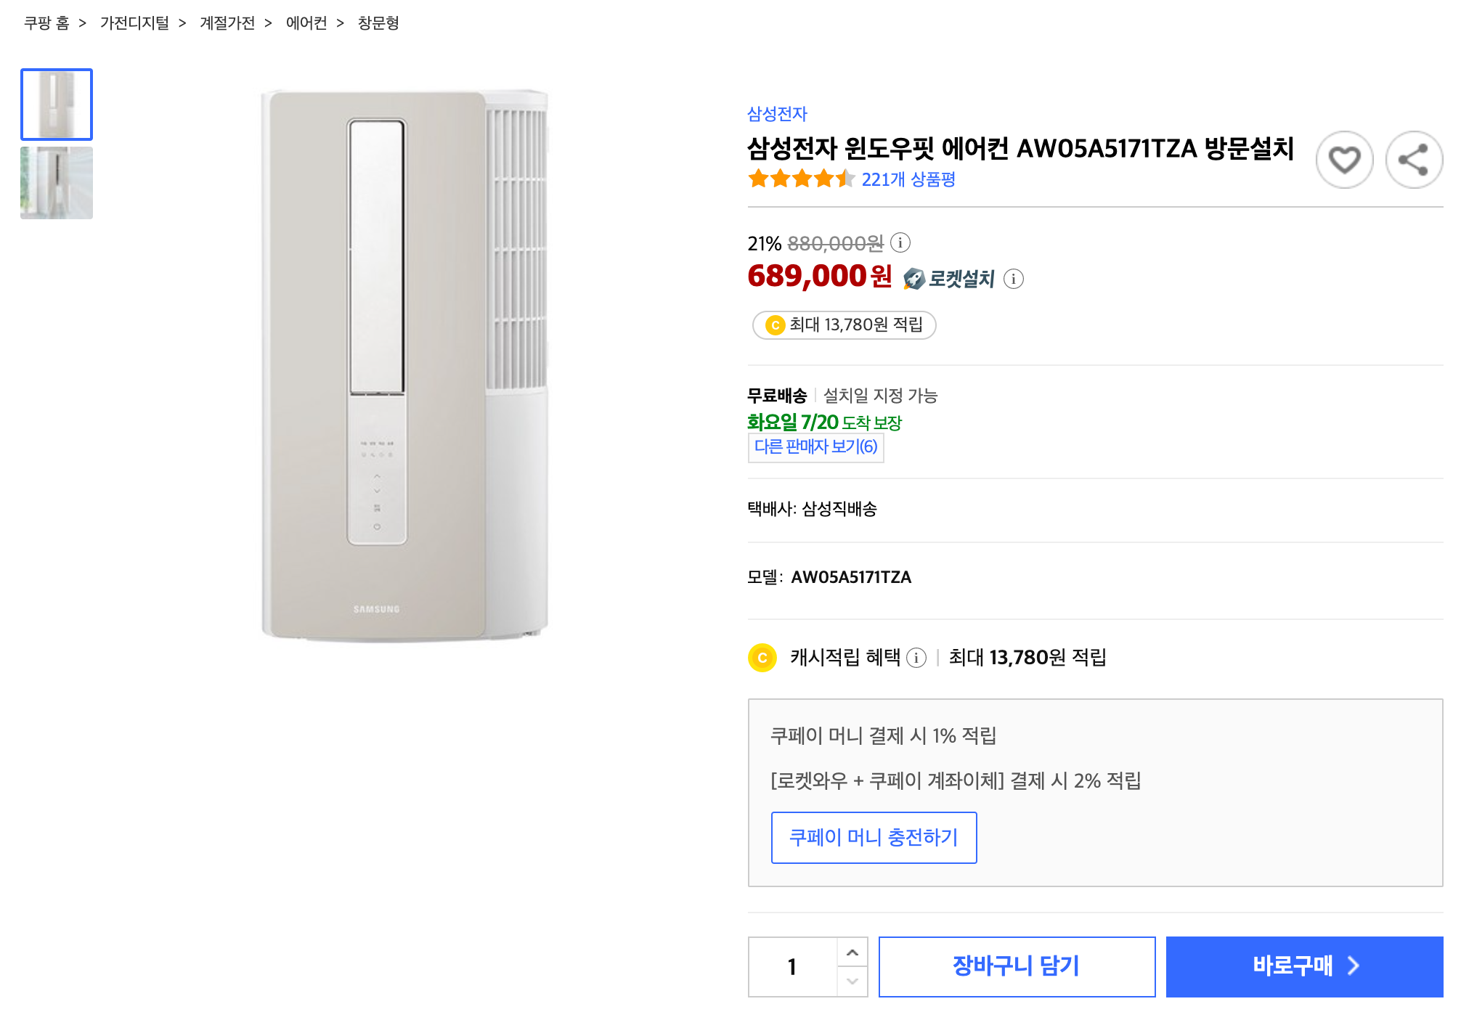
Task: Open 에어컨 breadcrumb category
Action: coord(306,23)
